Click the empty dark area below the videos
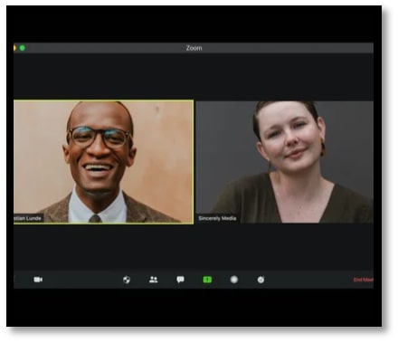This screenshot has width=398, height=343. coord(194,247)
